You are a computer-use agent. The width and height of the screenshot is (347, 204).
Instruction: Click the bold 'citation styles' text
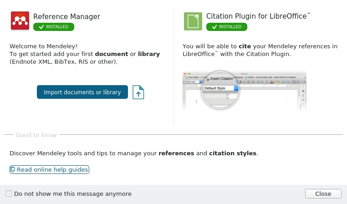(x=233, y=153)
